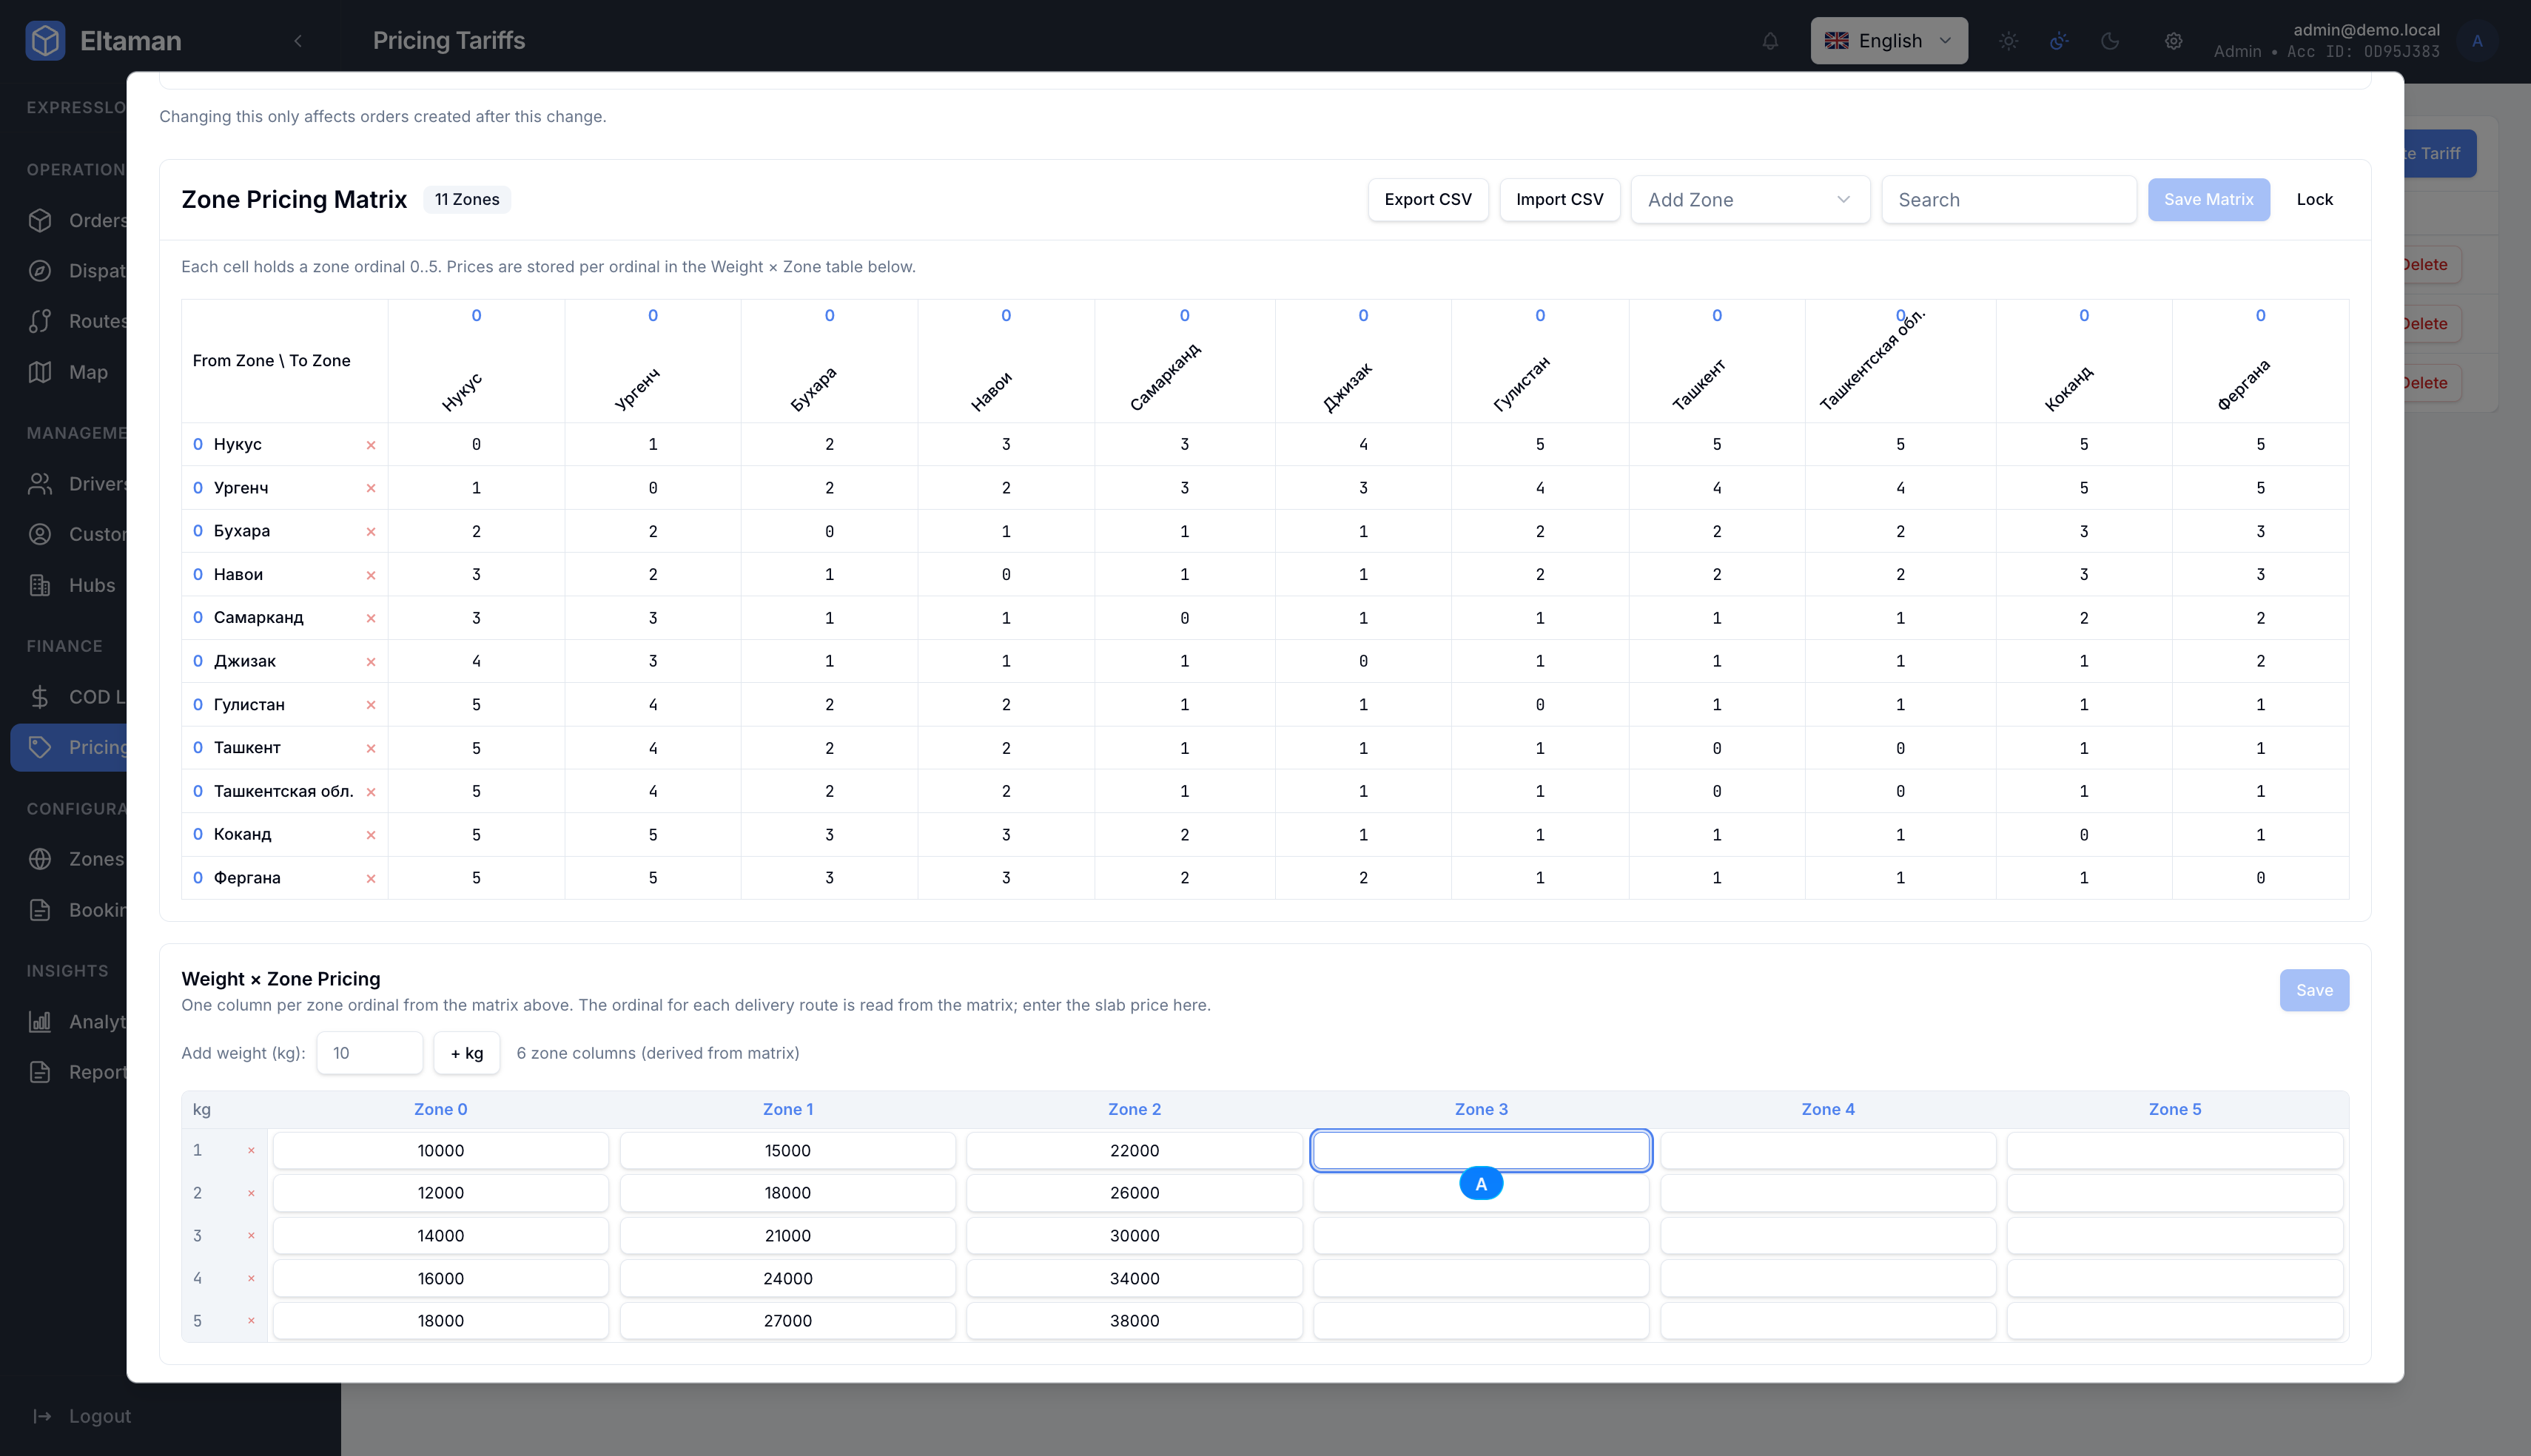Open Dispatch compass icon in sidebar
Screen dimensions: 2531x1456
point(40,271)
